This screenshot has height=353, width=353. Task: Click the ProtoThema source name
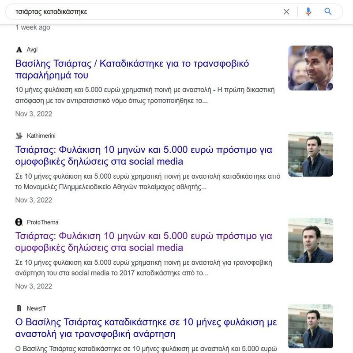42,222
